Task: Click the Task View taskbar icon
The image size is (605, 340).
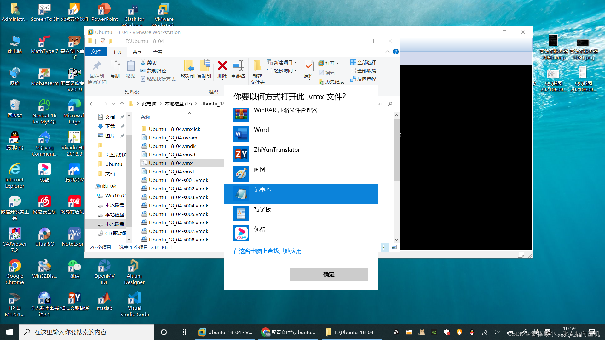Action: point(183,332)
